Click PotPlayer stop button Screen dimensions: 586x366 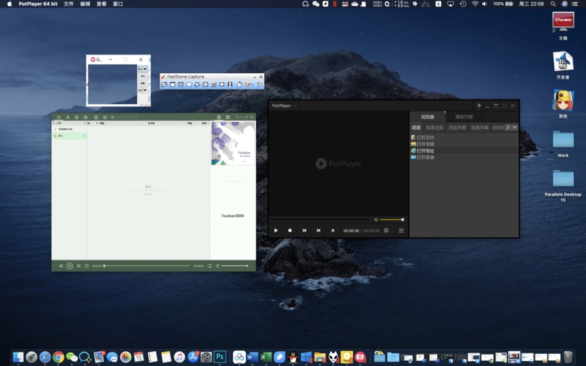[x=290, y=230]
